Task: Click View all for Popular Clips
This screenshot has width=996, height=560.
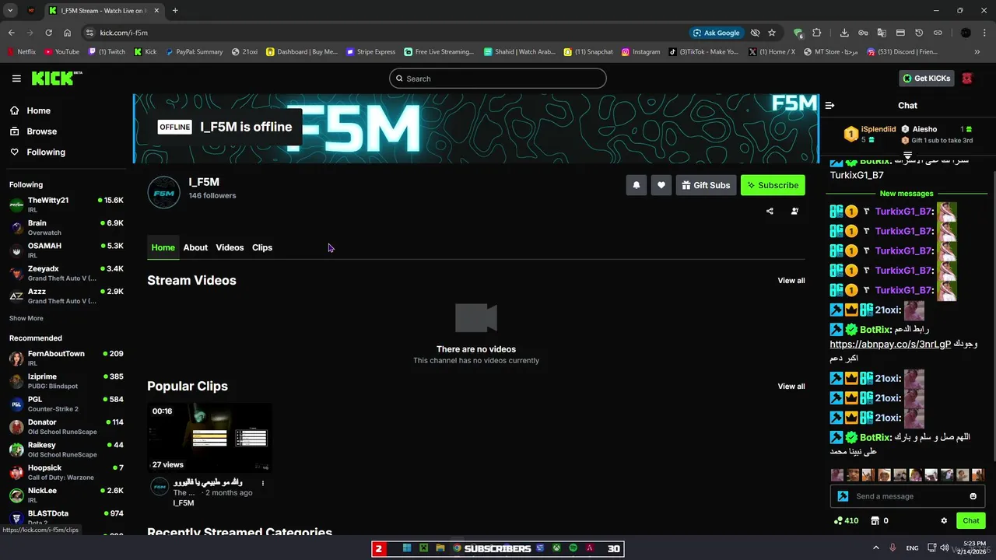Action: pyautogui.click(x=791, y=387)
